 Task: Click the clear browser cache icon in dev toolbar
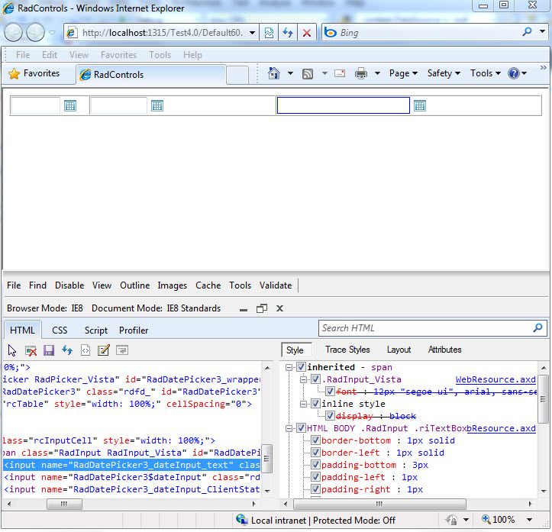[x=31, y=350]
